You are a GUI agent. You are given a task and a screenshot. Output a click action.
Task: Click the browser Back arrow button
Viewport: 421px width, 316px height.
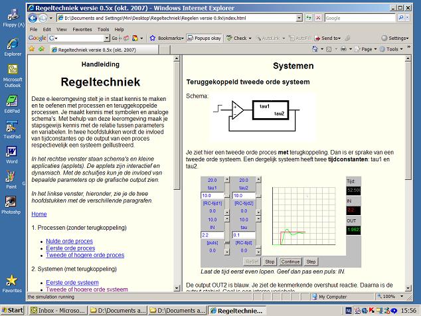point(33,19)
